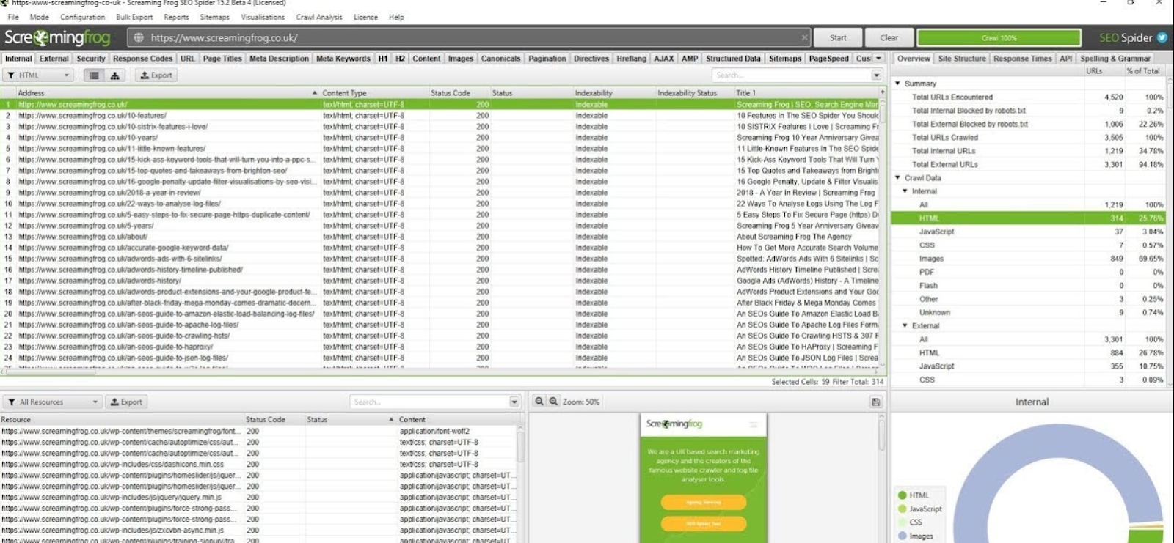Open the File menu
Screen dimensions: 1174x543
13,17
